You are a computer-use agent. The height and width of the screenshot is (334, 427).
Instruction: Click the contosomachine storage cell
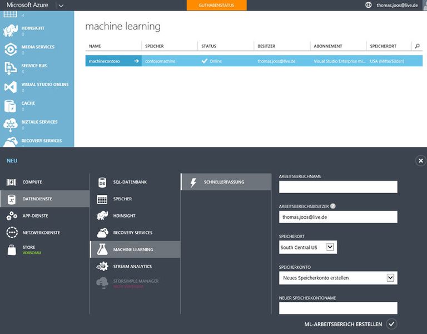coord(160,61)
